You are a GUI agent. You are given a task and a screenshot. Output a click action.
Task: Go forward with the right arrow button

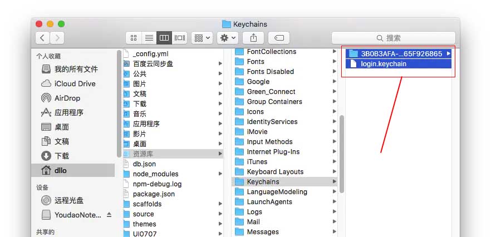[x=57, y=38]
